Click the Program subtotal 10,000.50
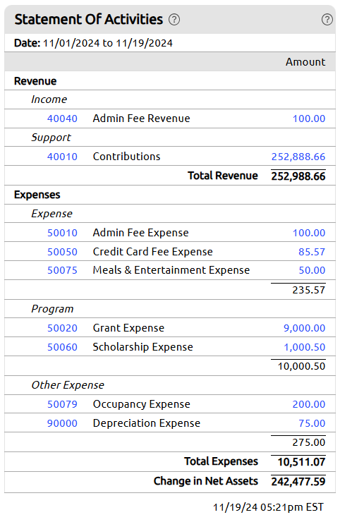340x522 pixels. 301,366
